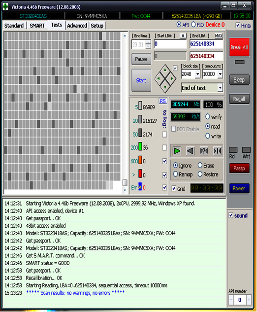Viewport: 257px width, 312px height.
Task: Toggle log checkbox for 200 ms blocks
Action: click(164, 148)
